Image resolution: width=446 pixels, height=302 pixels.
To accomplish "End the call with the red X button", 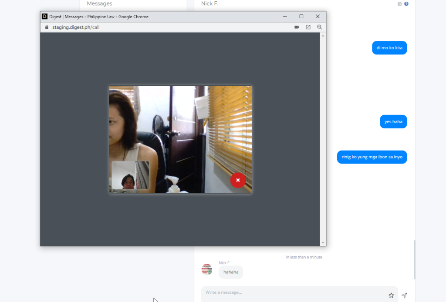I will pyautogui.click(x=238, y=180).
